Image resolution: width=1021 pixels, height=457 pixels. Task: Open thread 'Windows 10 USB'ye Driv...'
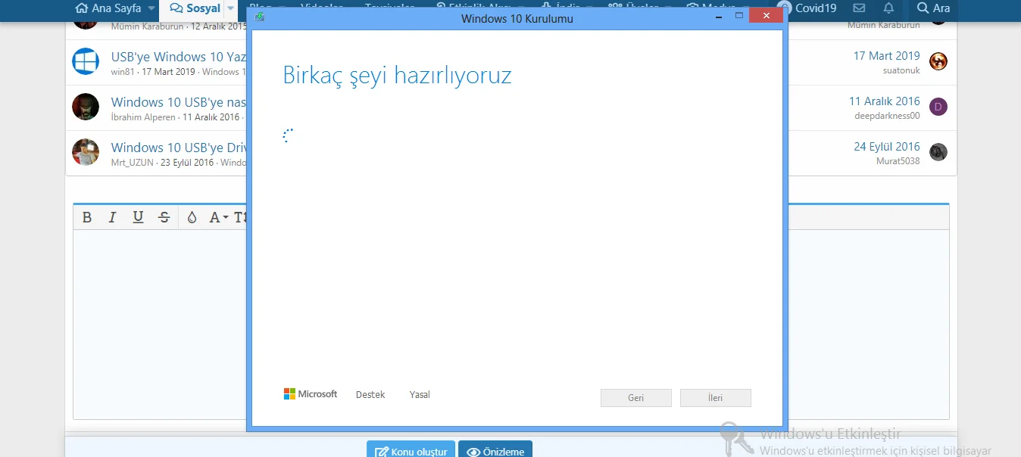click(179, 148)
